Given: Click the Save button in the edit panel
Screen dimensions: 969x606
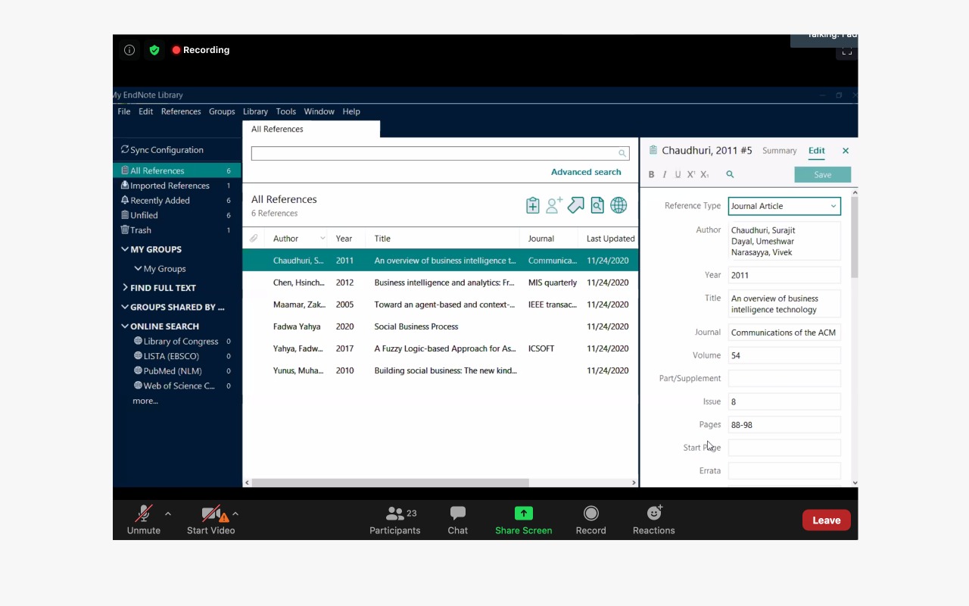Looking at the screenshot, I should [x=822, y=175].
